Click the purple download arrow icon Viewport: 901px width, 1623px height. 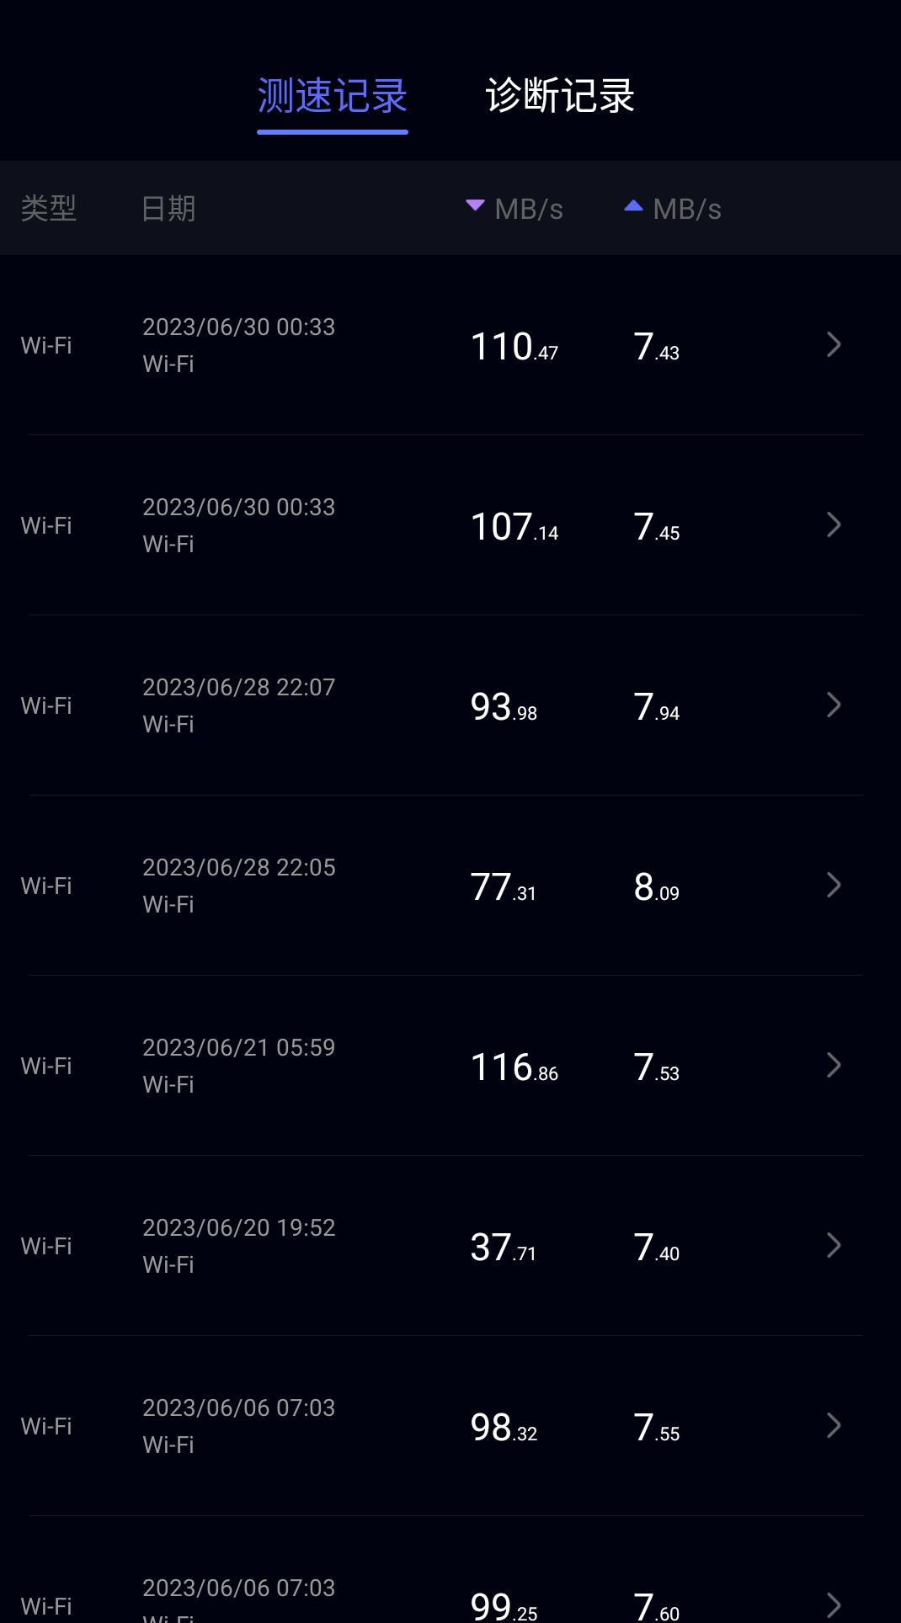(475, 206)
